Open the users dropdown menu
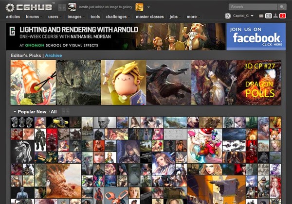Image resolution: width=292 pixels, height=204 pixels. [55, 17]
